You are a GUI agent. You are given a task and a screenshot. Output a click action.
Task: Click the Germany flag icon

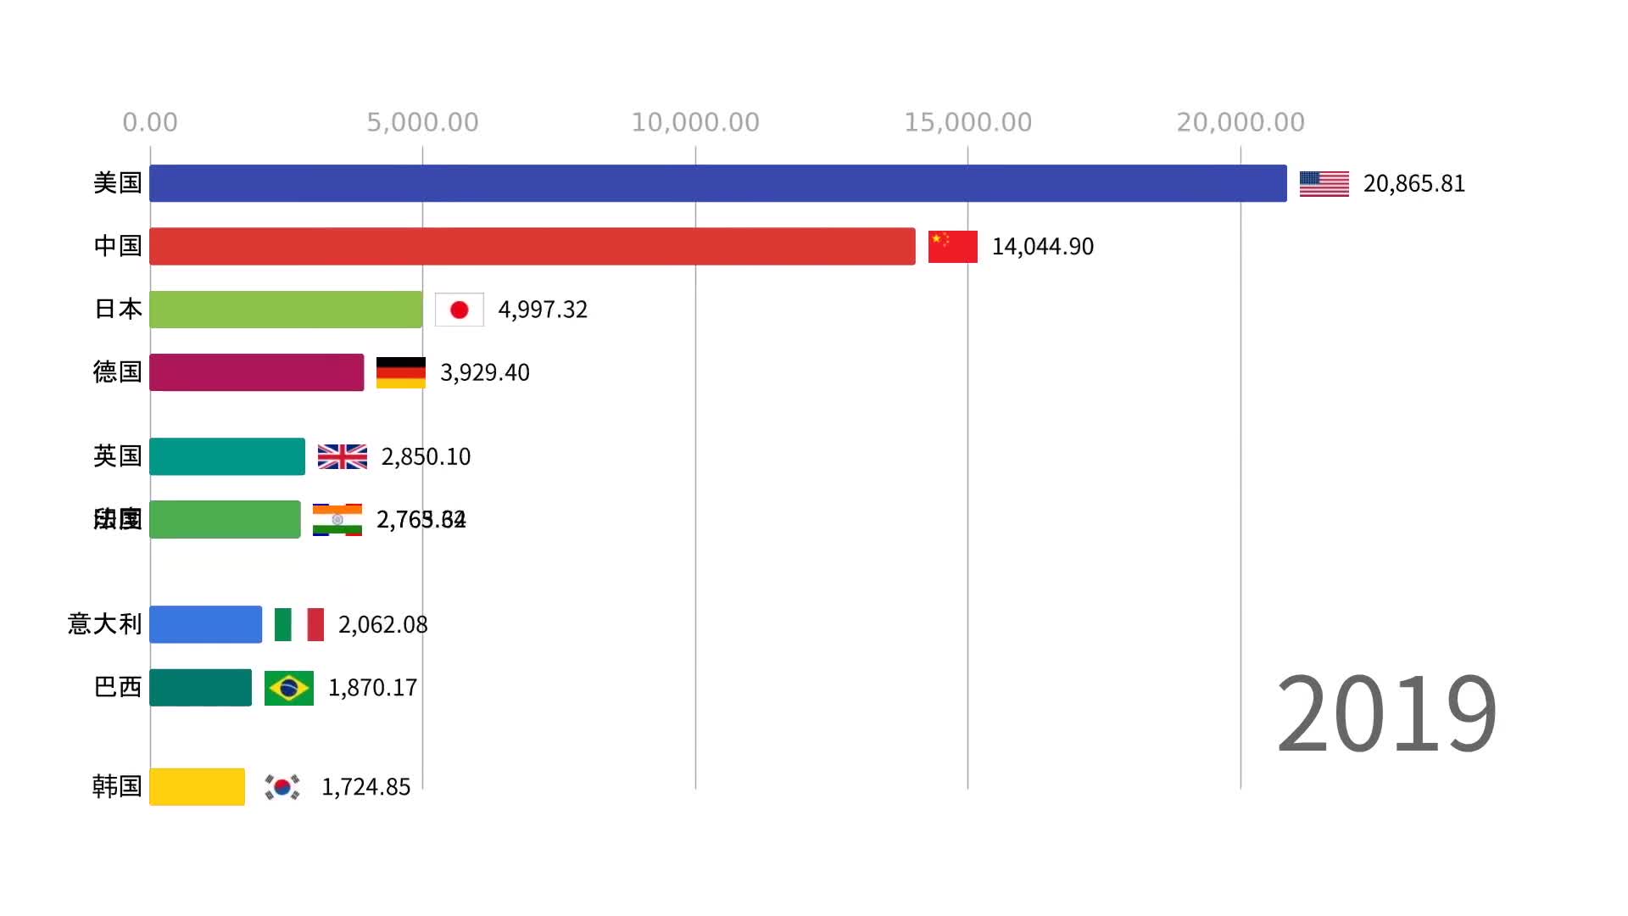click(401, 373)
